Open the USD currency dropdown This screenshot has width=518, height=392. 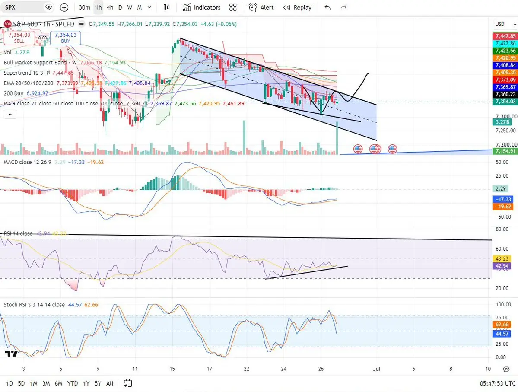pyautogui.click(x=505, y=24)
